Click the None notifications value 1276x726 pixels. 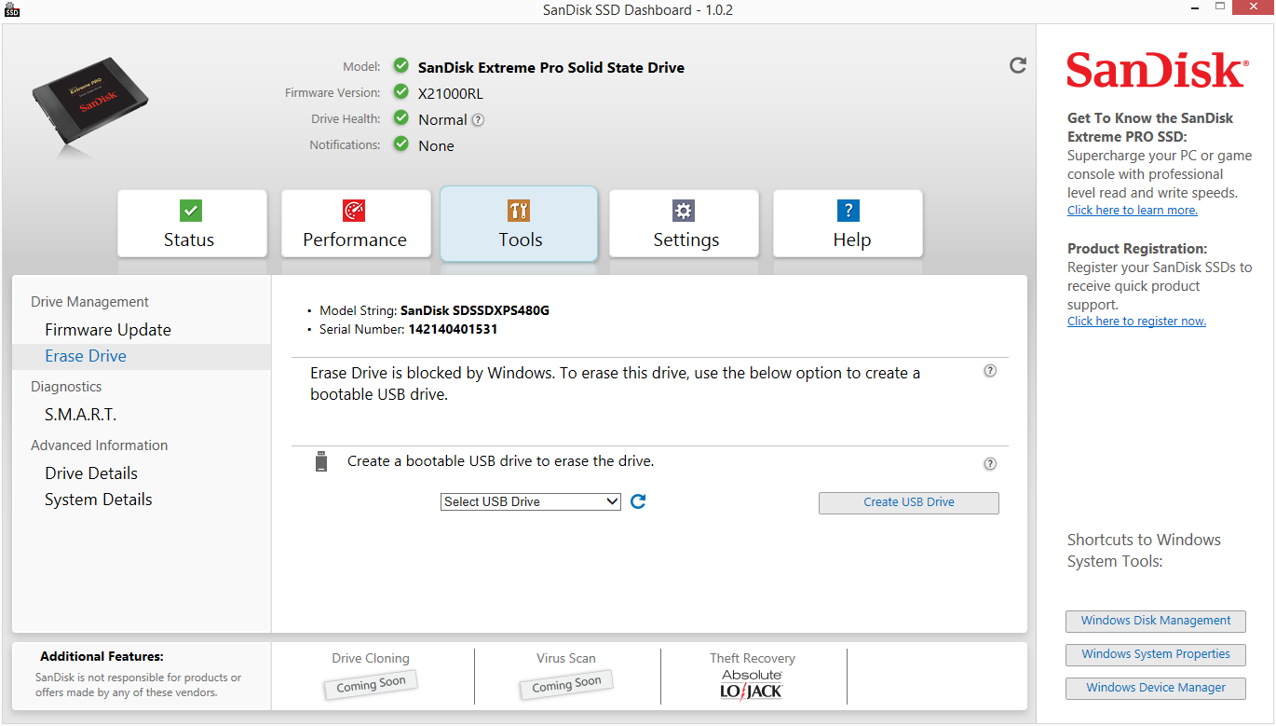436,145
